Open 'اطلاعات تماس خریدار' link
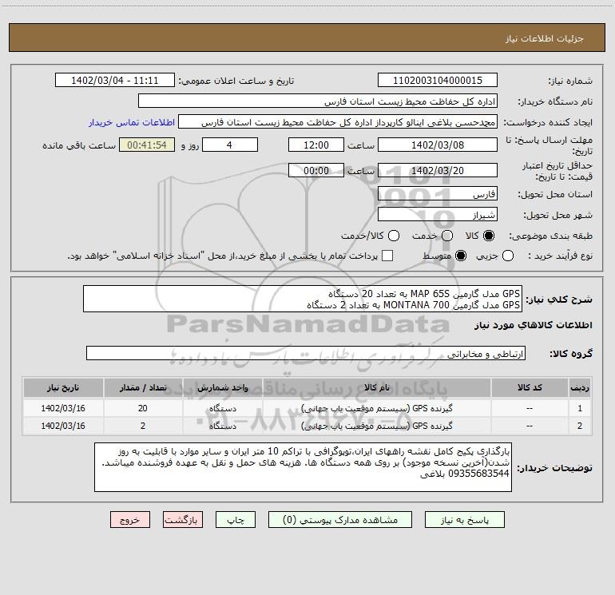Screen dimensions: 615x595 (x=132, y=122)
